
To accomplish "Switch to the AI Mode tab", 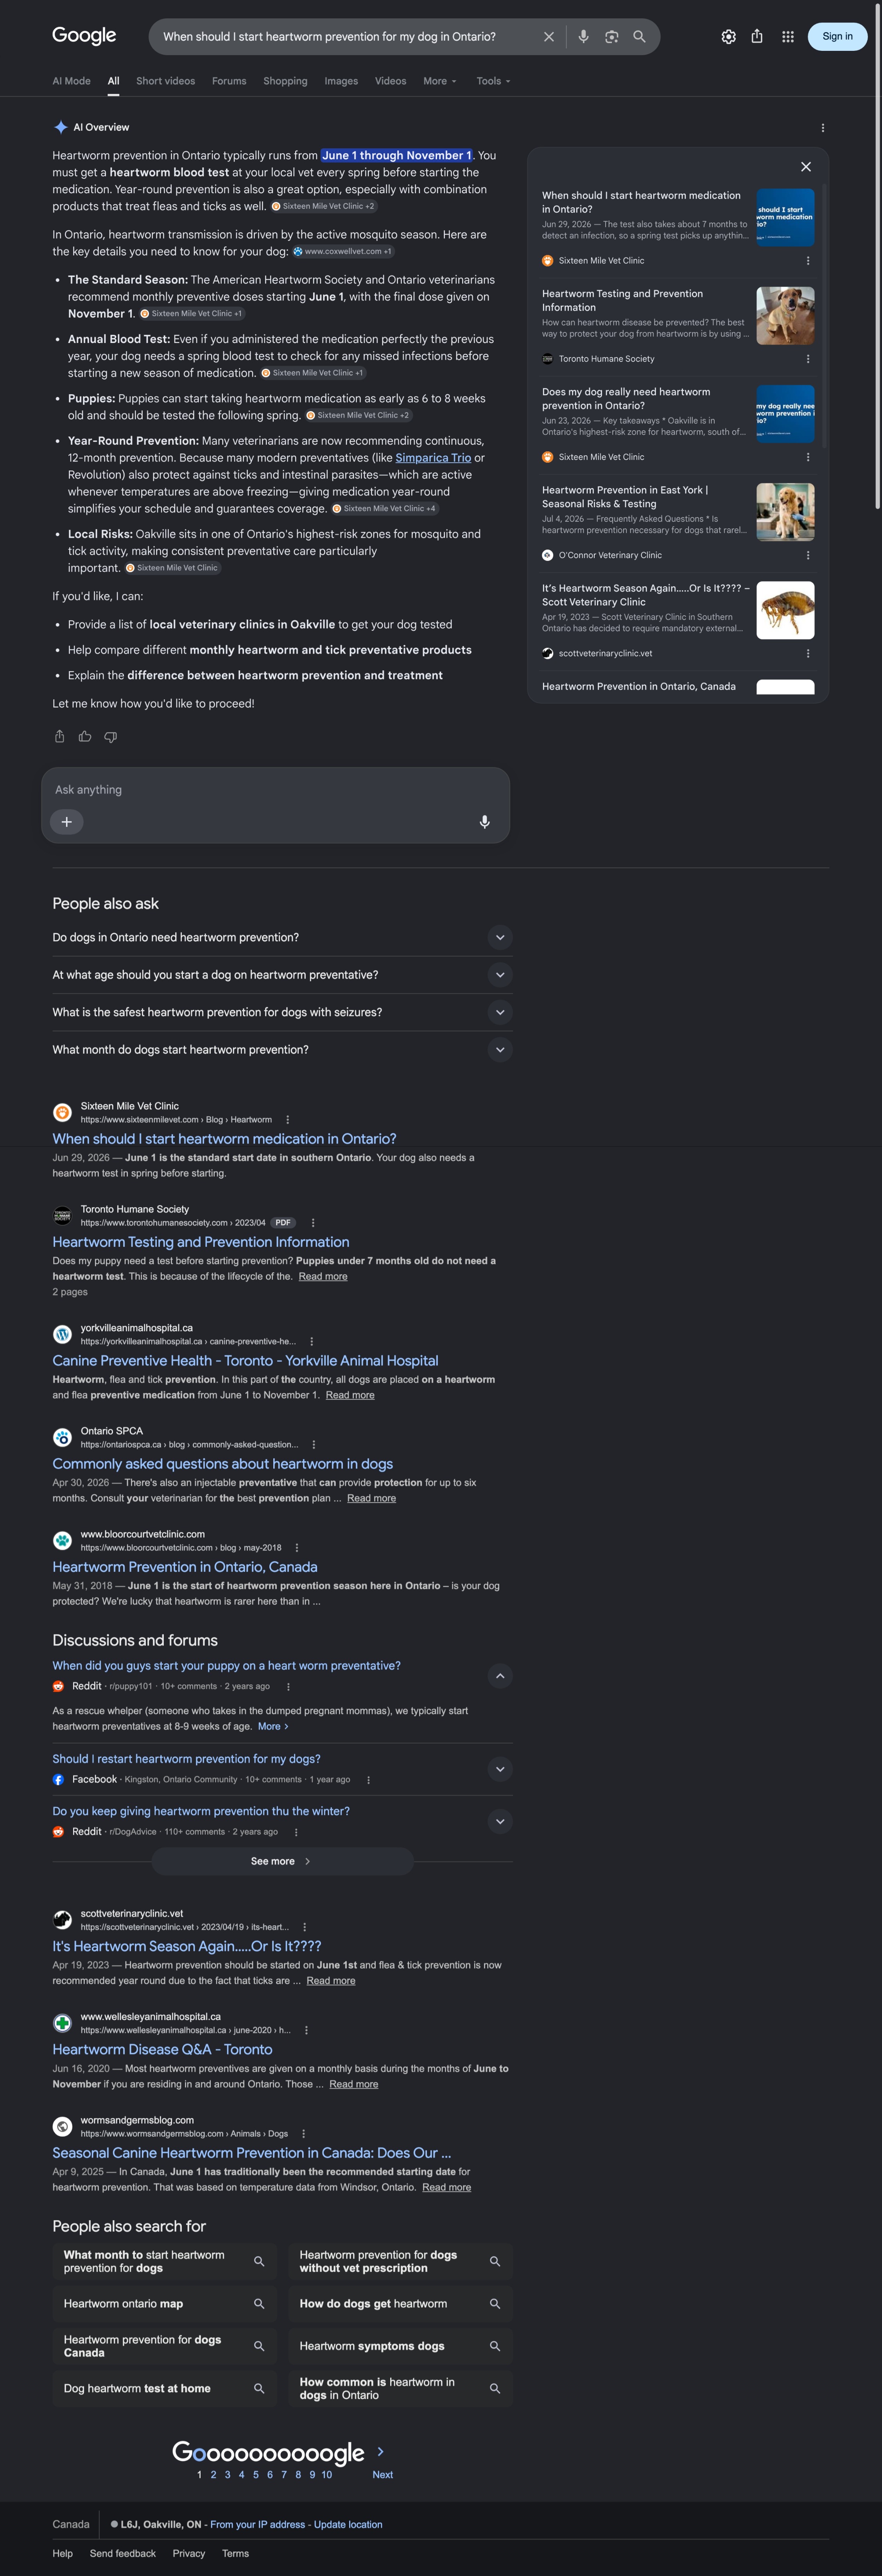I will click(71, 81).
